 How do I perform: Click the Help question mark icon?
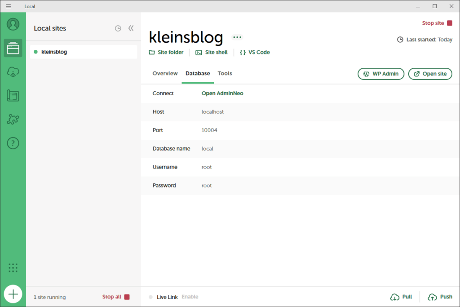13,143
